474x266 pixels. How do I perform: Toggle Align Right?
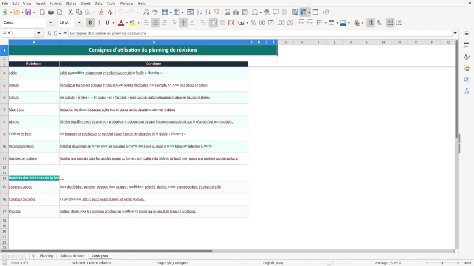(x=164, y=23)
